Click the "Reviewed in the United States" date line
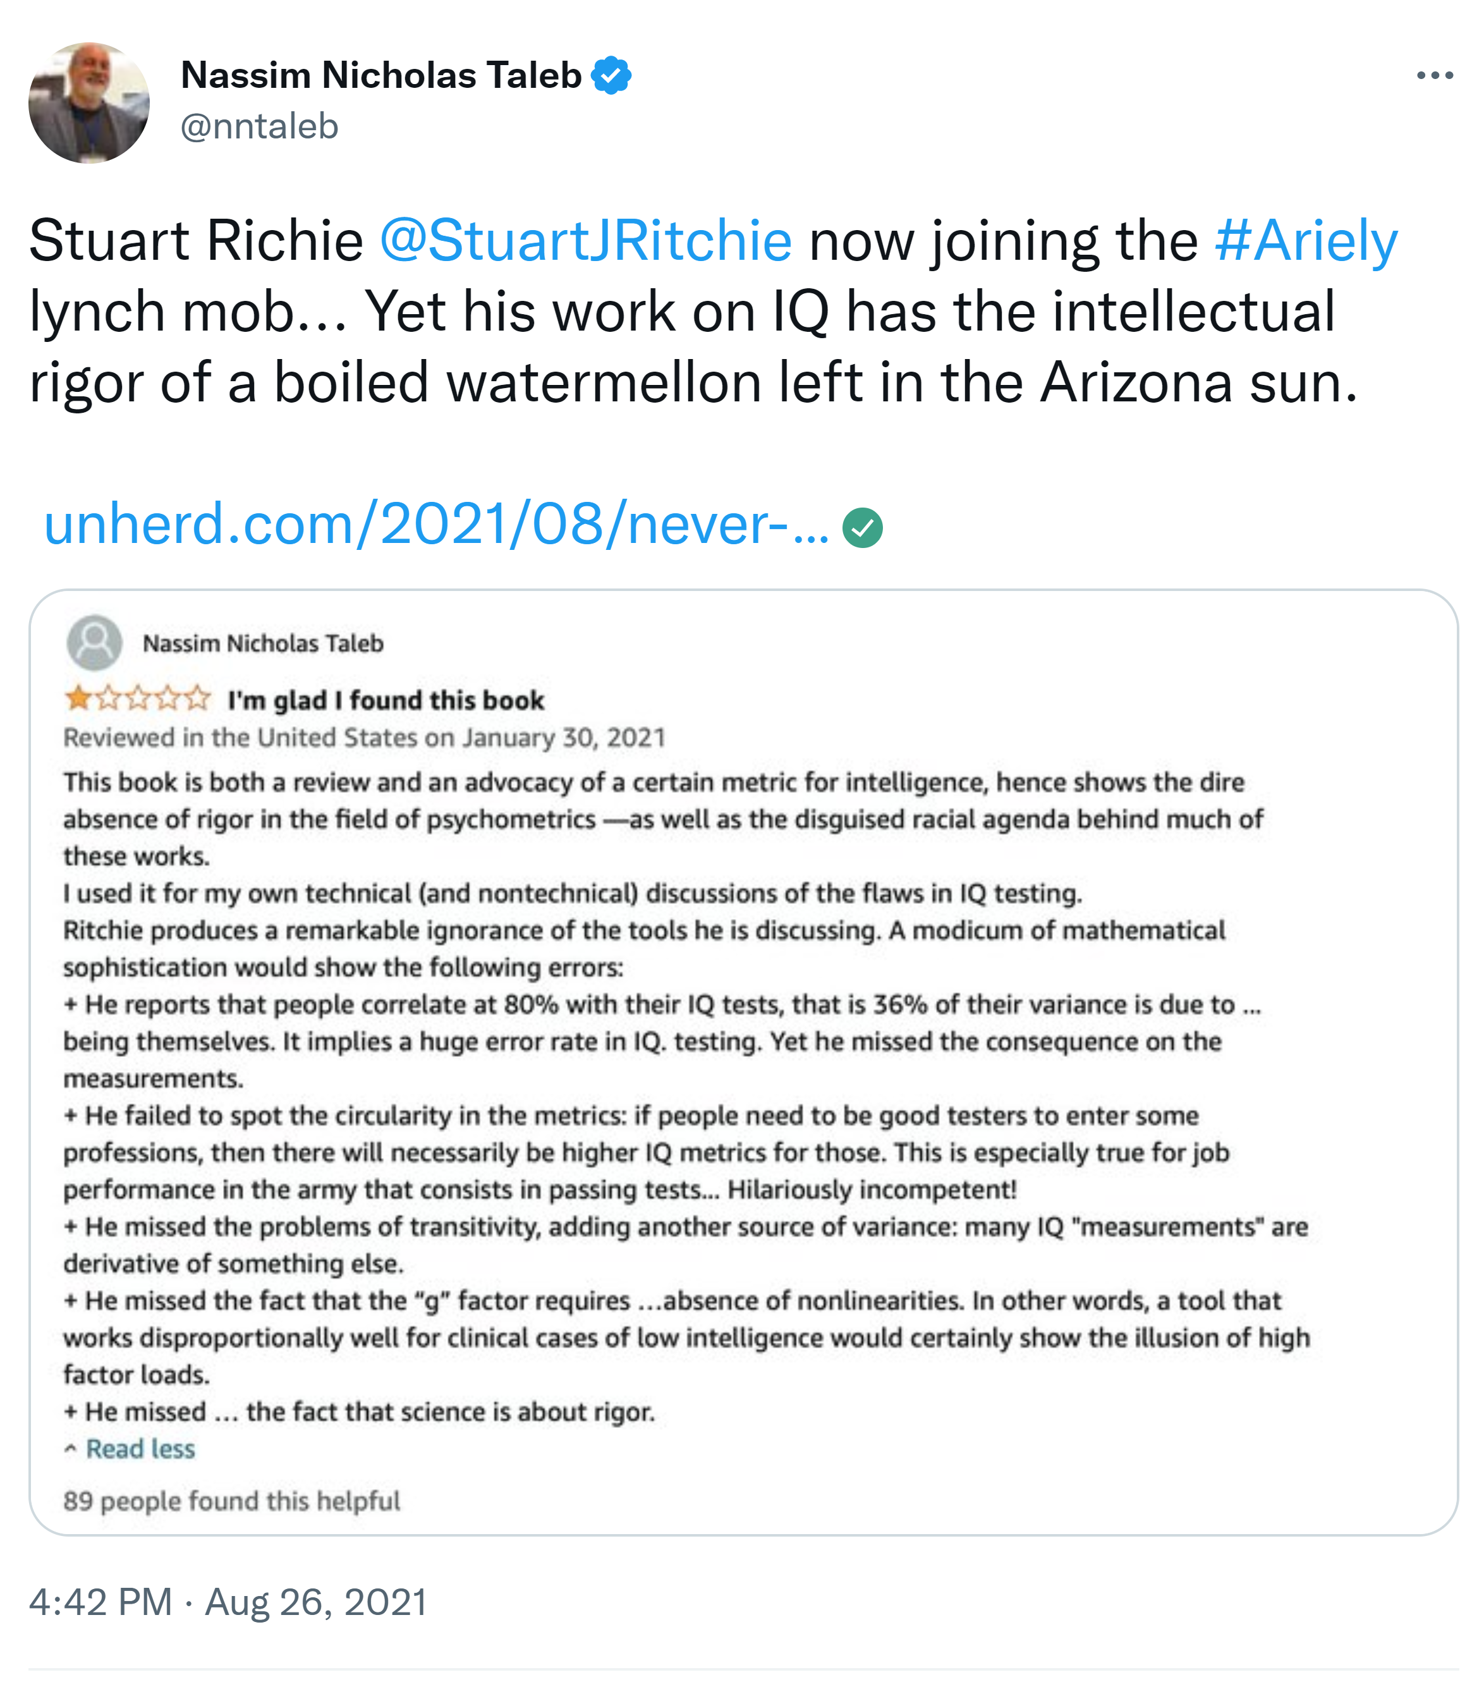The width and height of the screenshot is (1484, 1694). coord(365,737)
